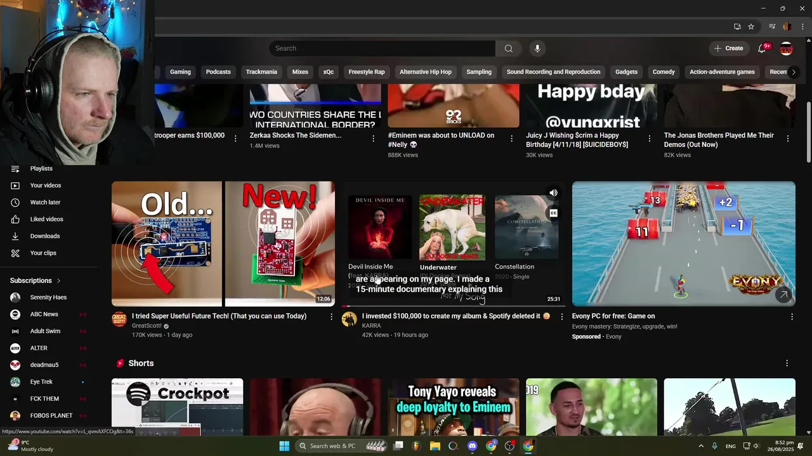Open Task View on the taskbar
This screenshot has height=456, width=812.
point(398,446)
